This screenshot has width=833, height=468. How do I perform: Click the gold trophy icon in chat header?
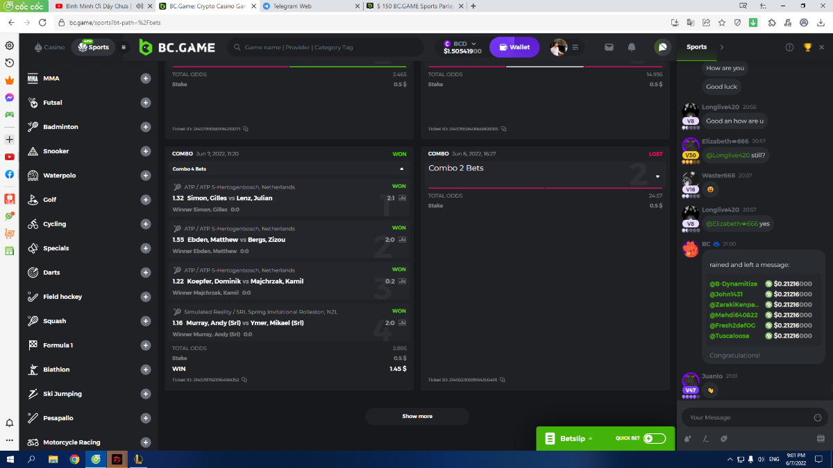tap(807, 47)
